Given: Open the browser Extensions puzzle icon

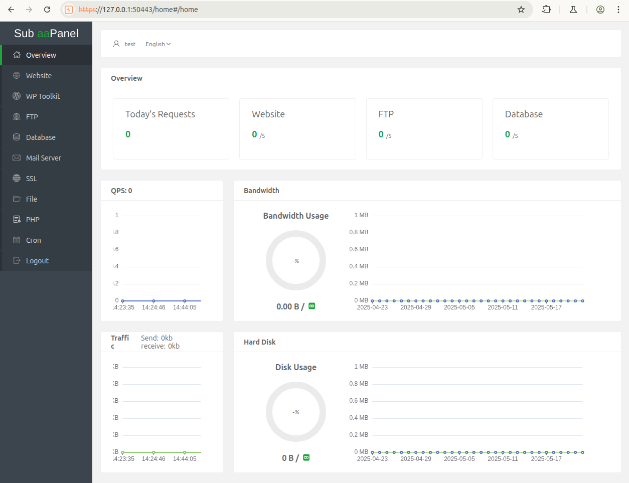Looking at the screenshot, I should [546, 10].
